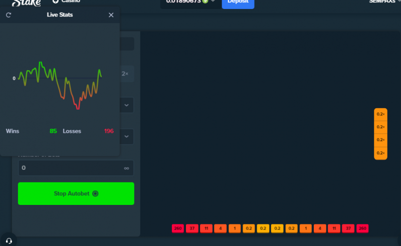
Task: Open the support headset icon
Action: point(9,240)
